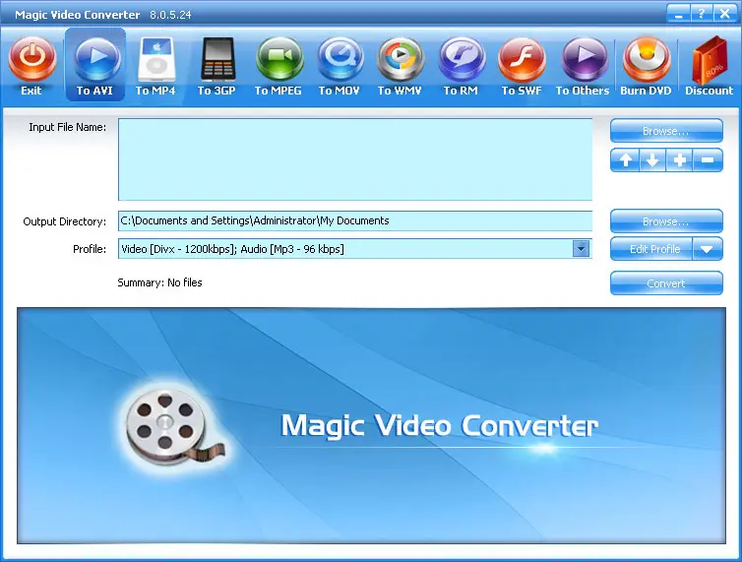Screen dimensions: 742x562
Task: Click the Magic Video Converter banner image
Action: (x=371, y=425)
